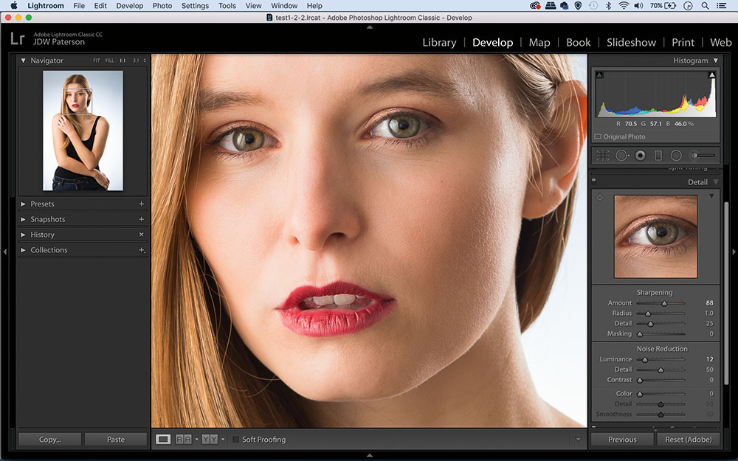The image size is (738, 461).
Task: Open the toolbar content dropdown arrow
Action: [x=578, y=440]
